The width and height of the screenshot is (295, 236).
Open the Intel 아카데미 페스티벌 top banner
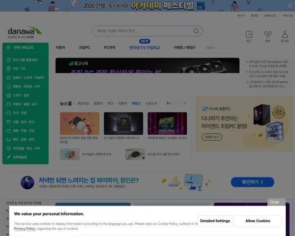(x=143, y=5)
